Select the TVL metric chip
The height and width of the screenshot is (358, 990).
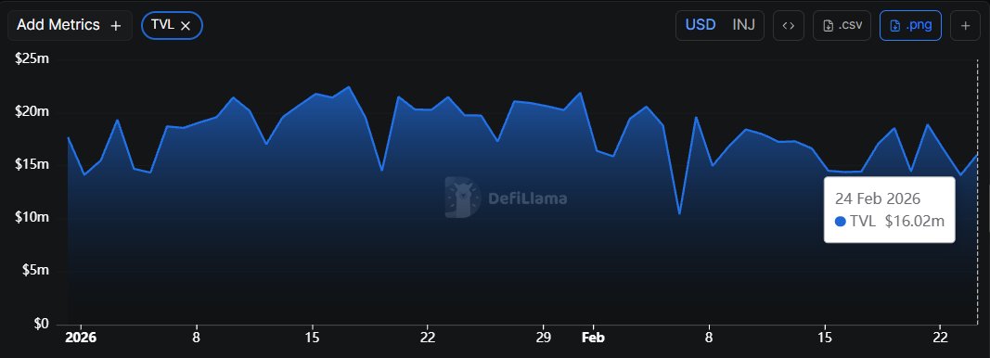pyautogui.click(x=172, y=25)
